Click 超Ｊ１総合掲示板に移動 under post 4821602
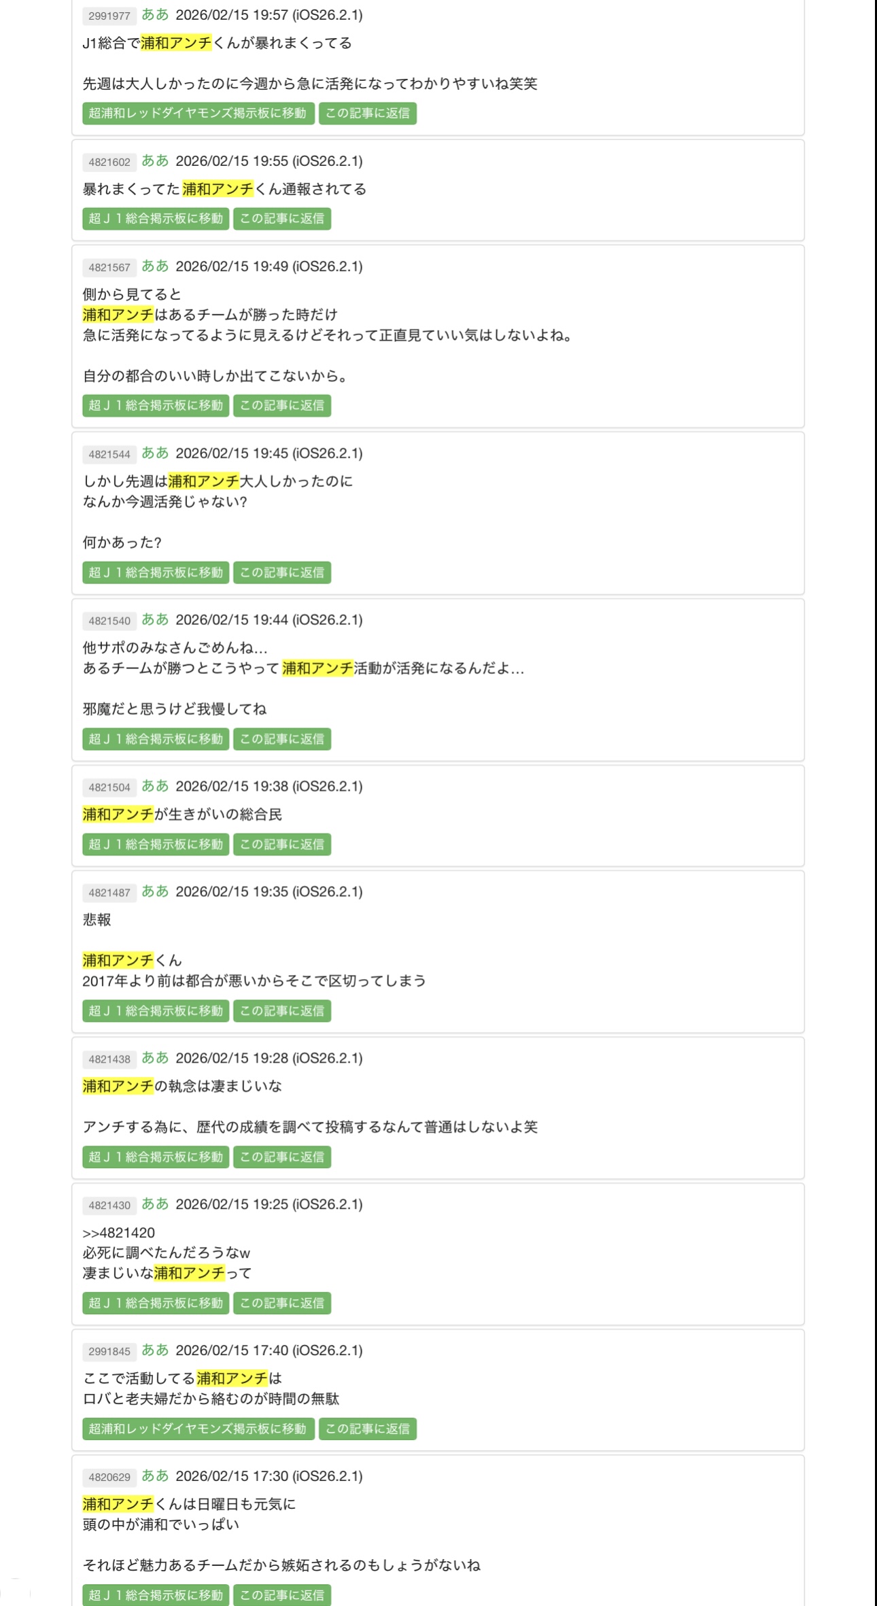Screen dimensions: 877x1606 pos(156,219)
